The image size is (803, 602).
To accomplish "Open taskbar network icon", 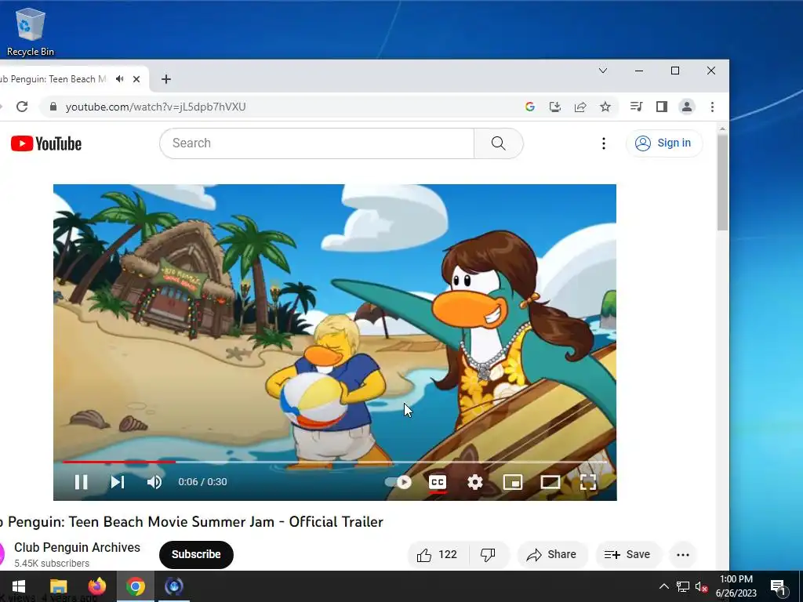I will coord(683,586).
